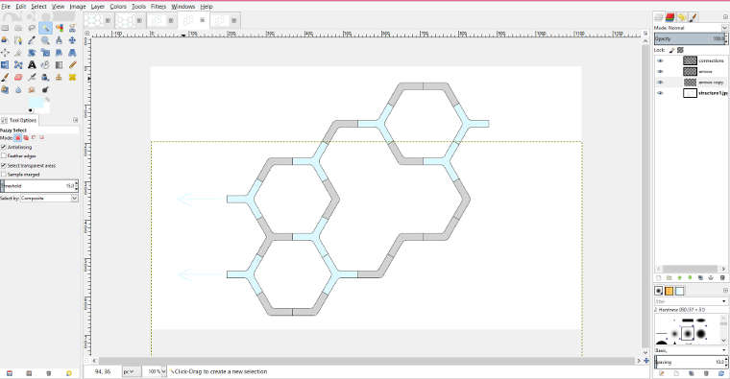Select the Flip tool

[x=5, y=65]
